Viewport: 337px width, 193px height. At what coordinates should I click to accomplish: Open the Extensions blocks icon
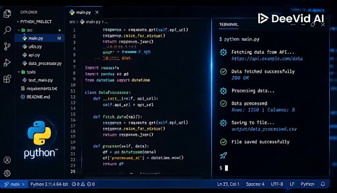pos(7,79)
